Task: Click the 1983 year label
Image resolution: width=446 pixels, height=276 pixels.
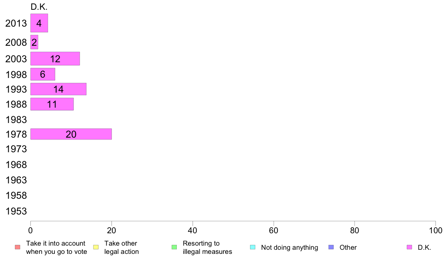Action: pyautogui.click(x=16, y=120)
